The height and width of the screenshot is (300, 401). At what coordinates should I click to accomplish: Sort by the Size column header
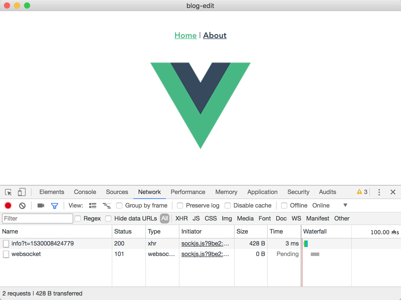[251, 231]
